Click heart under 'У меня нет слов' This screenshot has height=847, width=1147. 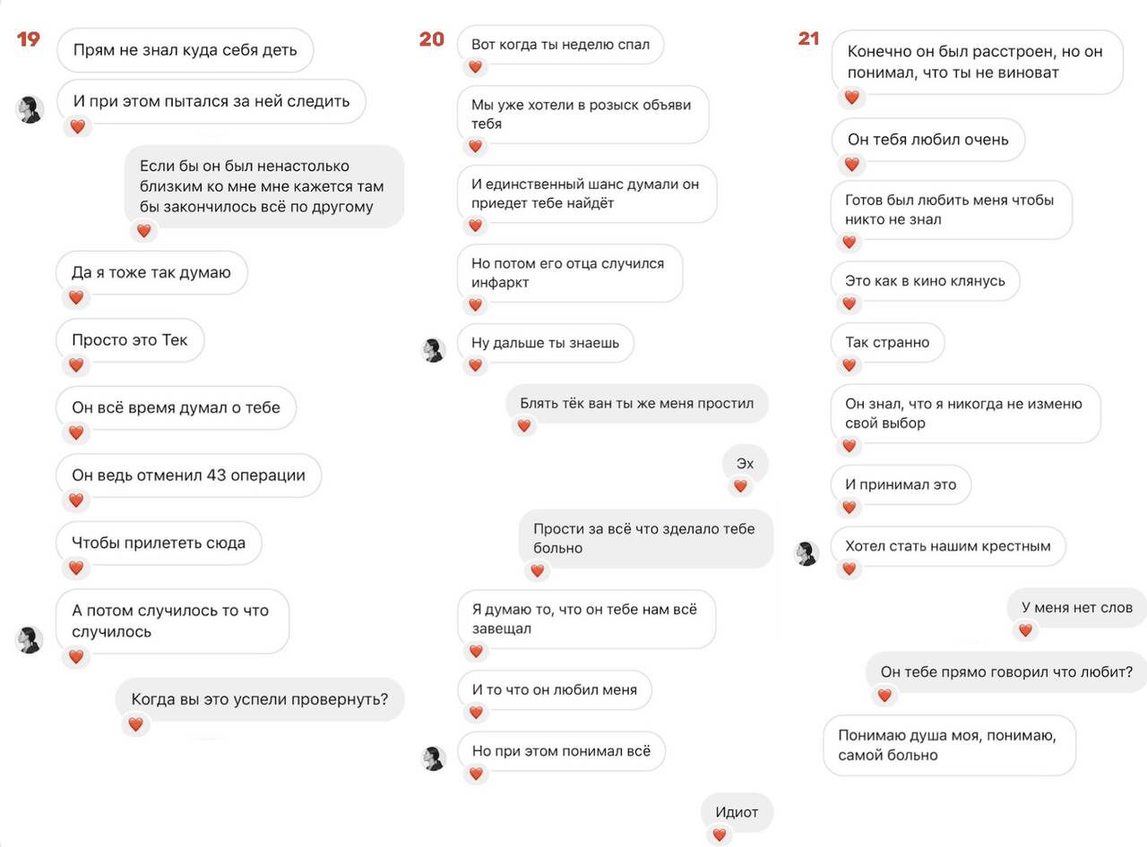(1025, 630)
